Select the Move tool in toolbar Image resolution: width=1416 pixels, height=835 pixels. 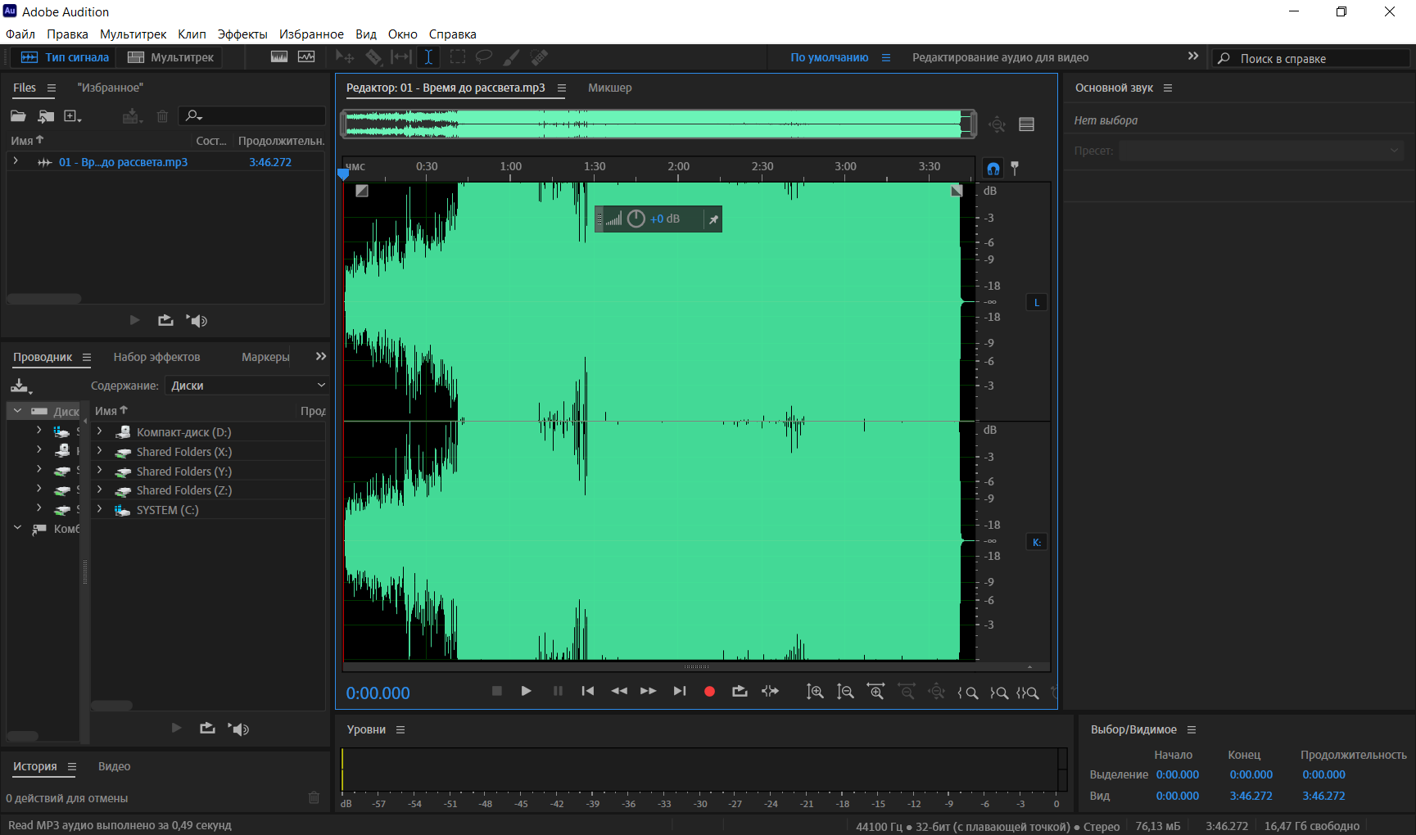[x=345, y=57]
